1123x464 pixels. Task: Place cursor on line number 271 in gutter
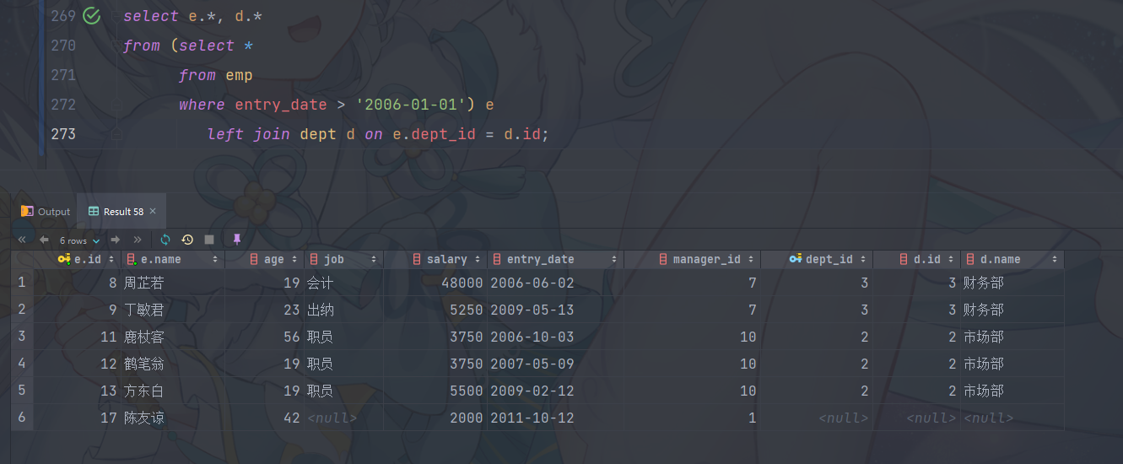point(63,75)
